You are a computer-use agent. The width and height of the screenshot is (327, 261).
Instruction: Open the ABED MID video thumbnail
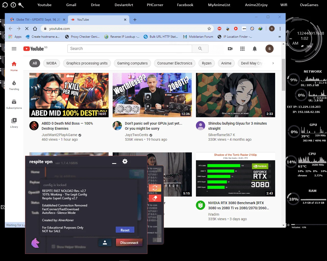69,95
